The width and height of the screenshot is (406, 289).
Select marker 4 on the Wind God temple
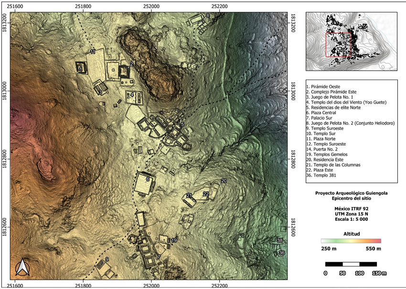click(131, 95)
